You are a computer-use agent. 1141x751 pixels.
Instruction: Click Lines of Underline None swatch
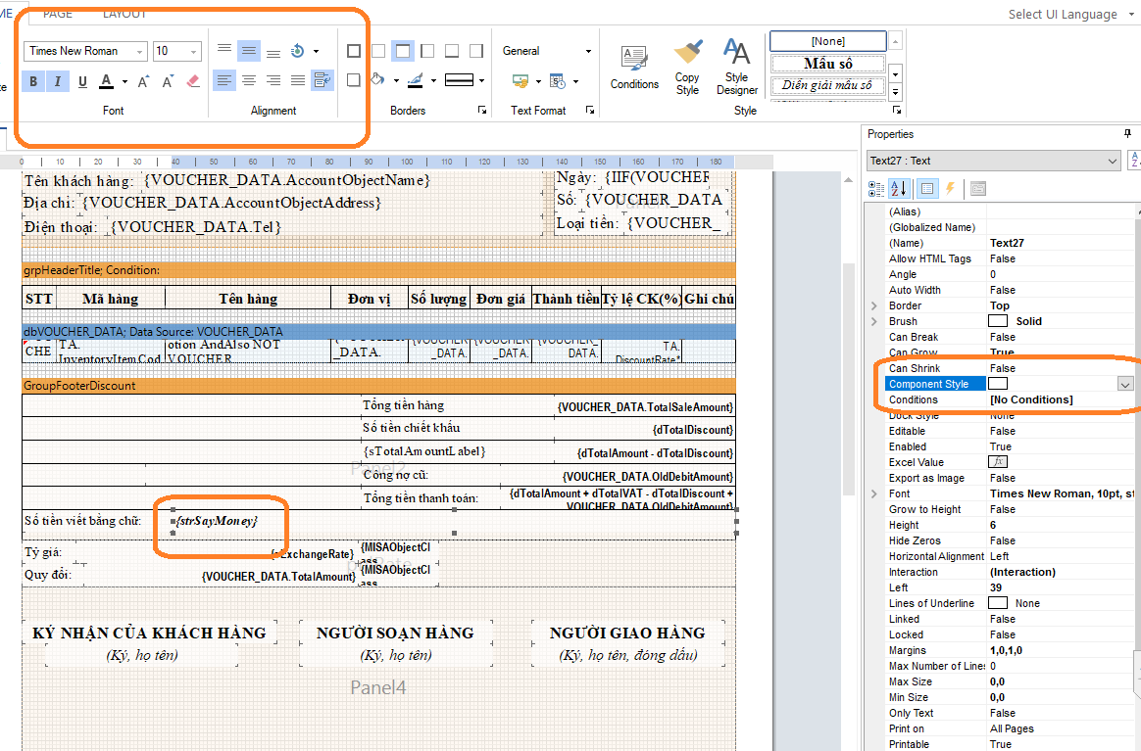point(998,603)
